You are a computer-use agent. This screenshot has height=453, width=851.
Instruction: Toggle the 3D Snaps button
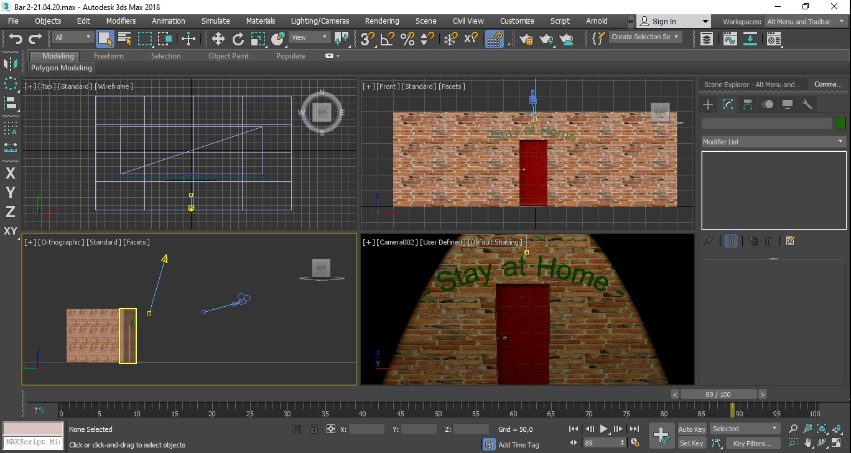pos(368,39)
